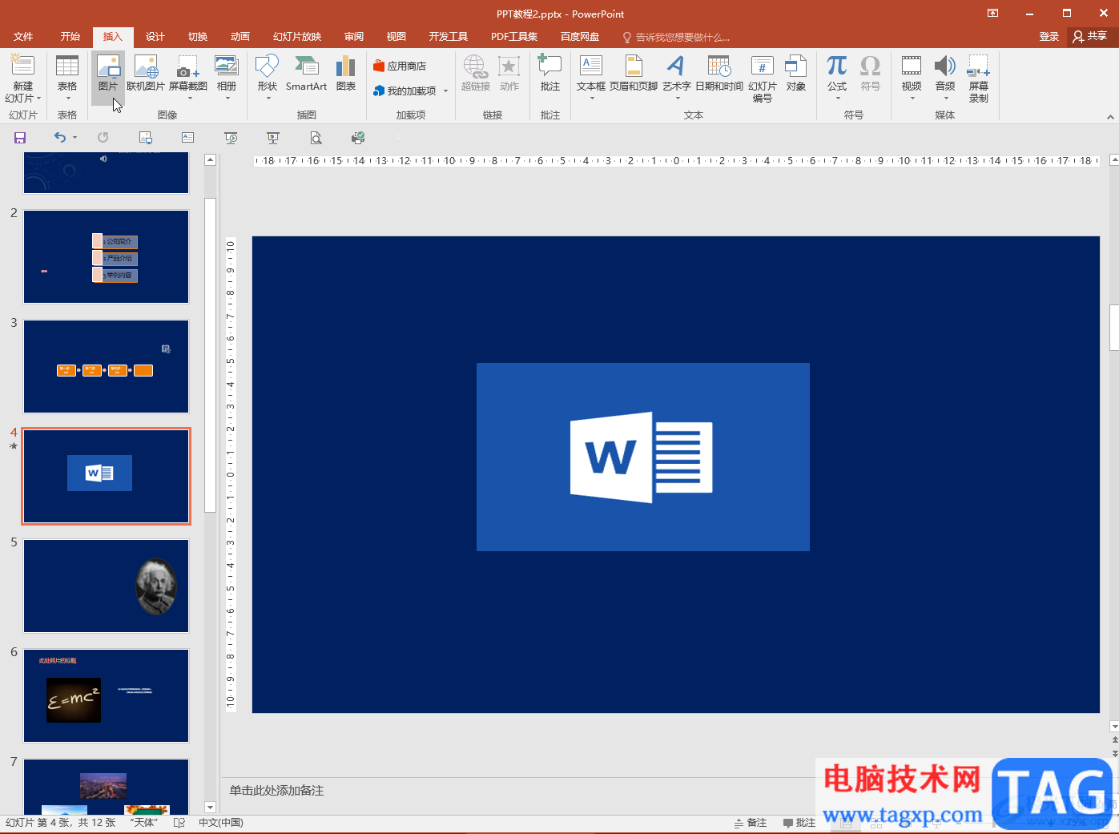This screenshot has height=834, width=1119.
Task: Select slide 5 thumbnail with Einstein portrait
Action: [x=107, y=586]
